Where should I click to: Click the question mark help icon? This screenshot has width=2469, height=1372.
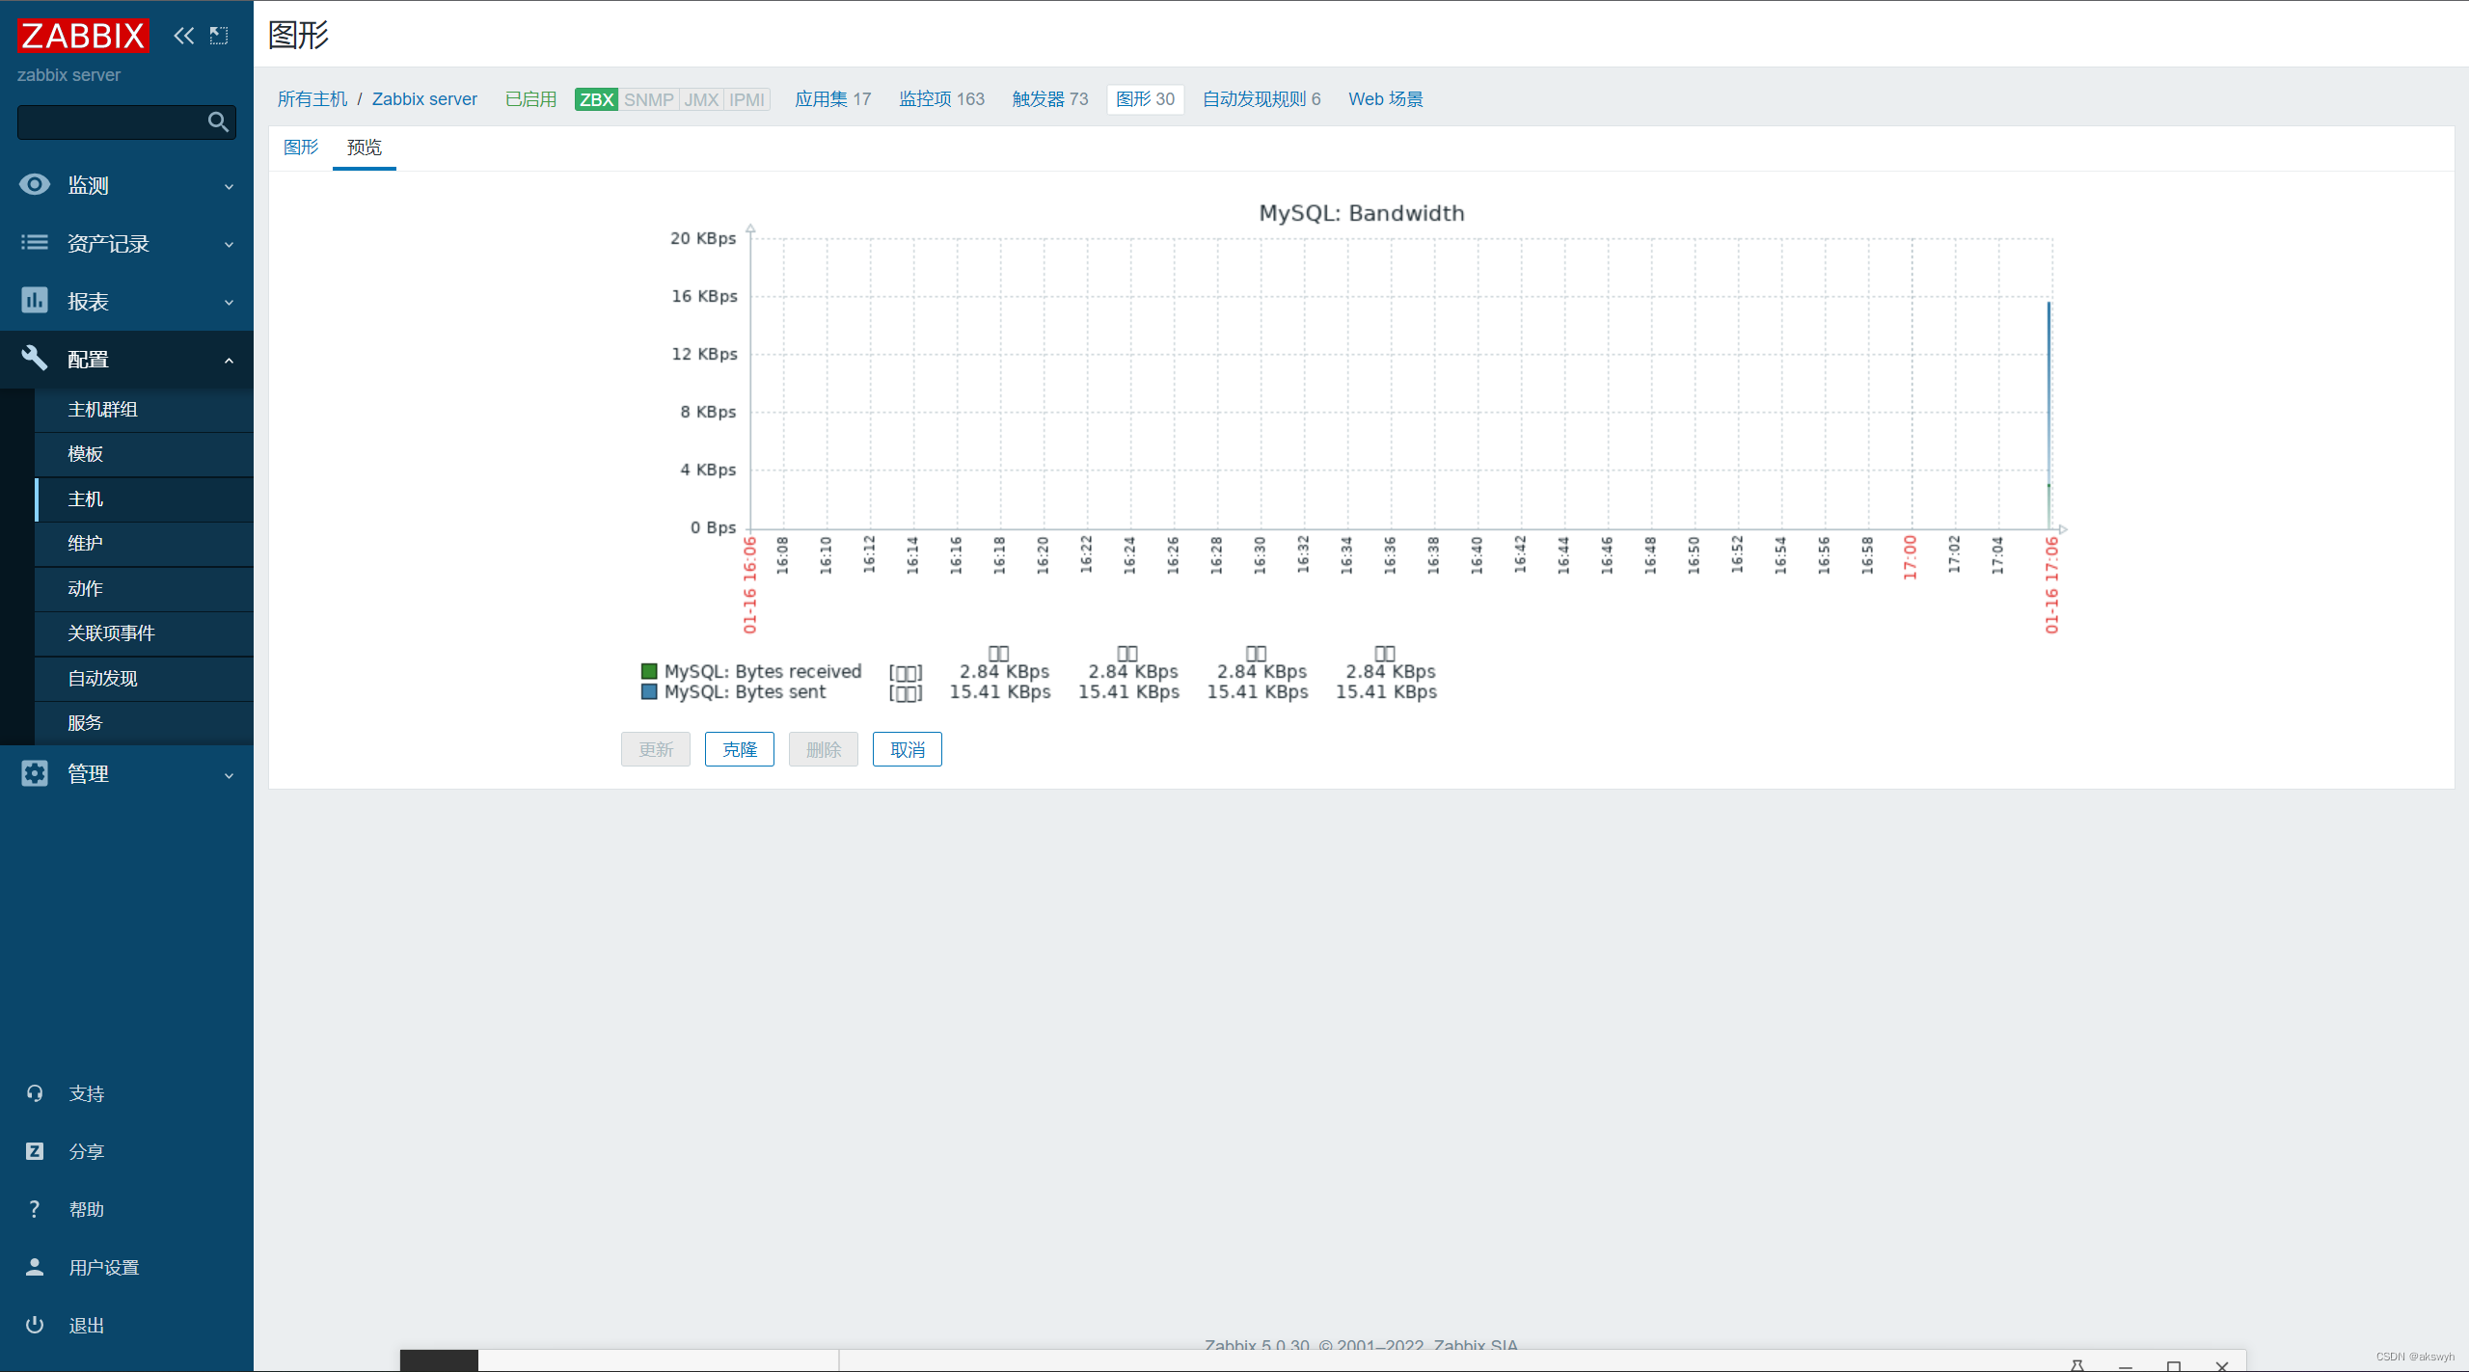pos(35,1209)
